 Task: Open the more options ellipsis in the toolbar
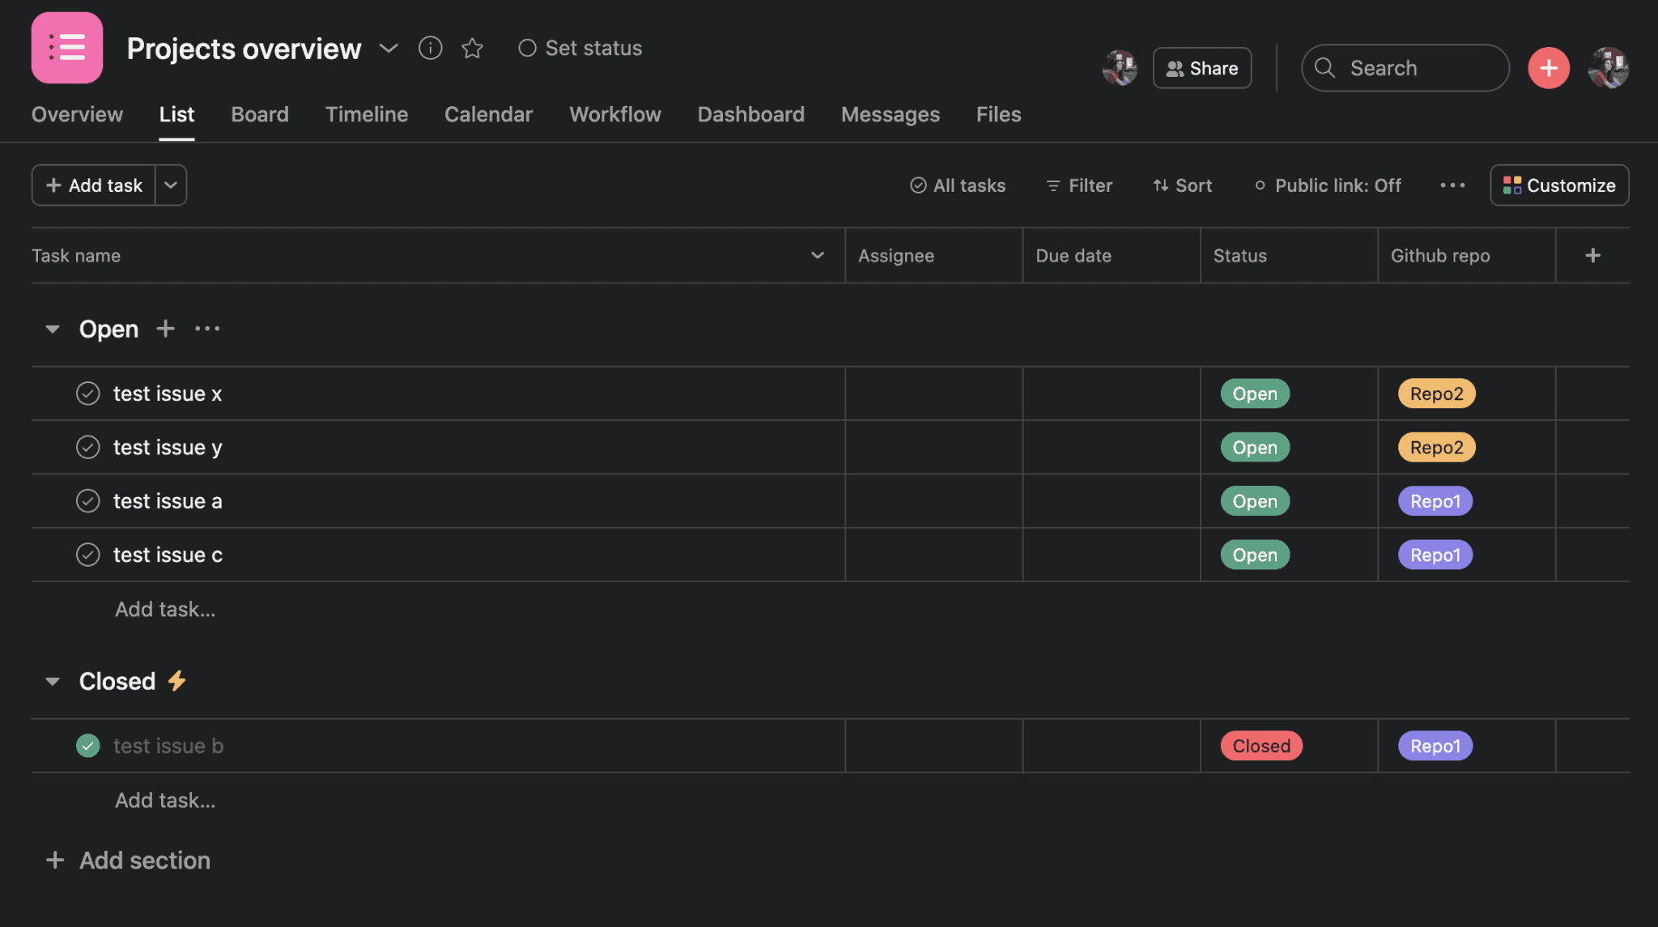point(1453,185)
